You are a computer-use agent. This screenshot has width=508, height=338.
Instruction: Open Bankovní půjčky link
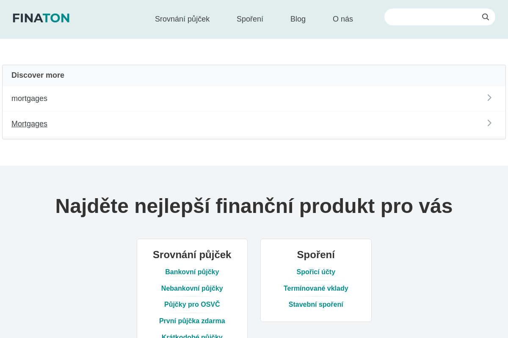pos(192,272)
